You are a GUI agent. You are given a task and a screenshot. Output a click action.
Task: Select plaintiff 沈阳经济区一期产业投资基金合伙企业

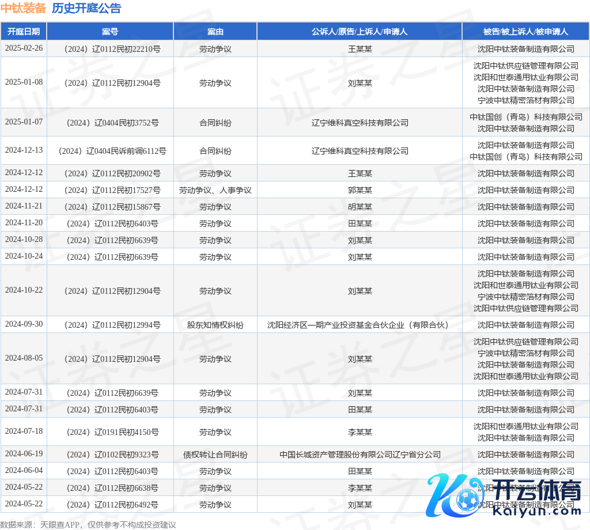tap(360, 325)
